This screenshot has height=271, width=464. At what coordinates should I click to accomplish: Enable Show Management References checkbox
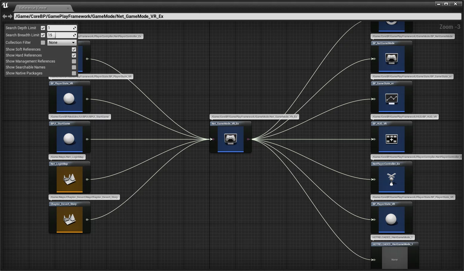coord(74,61)
